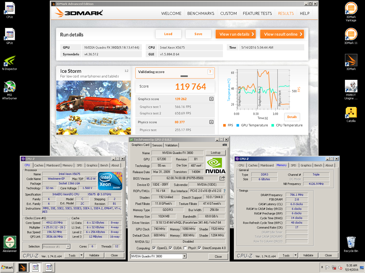This screenshot has height=273, width=365.
Task: Click View result online button
Action: pyautogui.click(x=282, y=34)
